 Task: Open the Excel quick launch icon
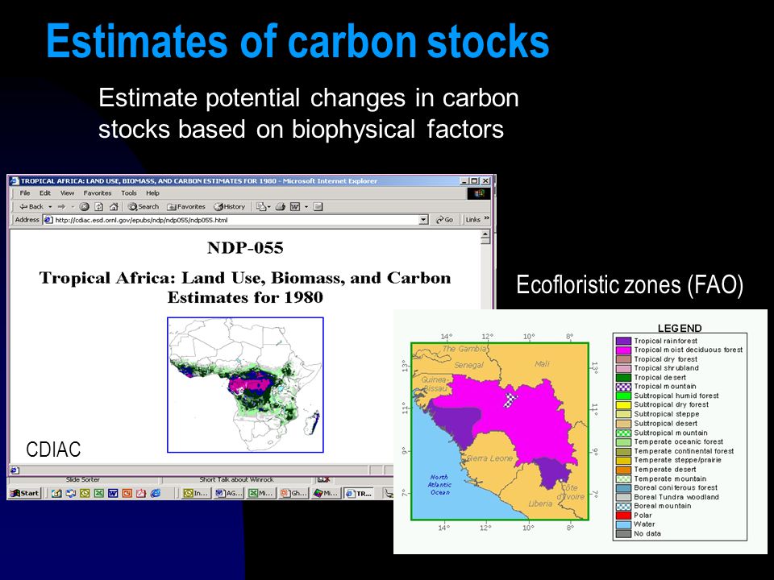click(x=98, y=493)
